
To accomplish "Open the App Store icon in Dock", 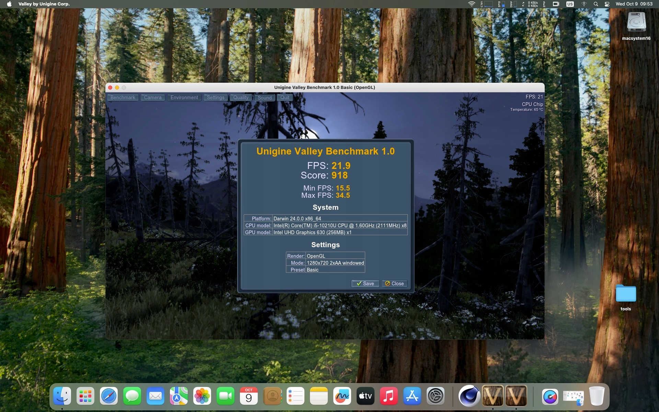I will (412, 396).
